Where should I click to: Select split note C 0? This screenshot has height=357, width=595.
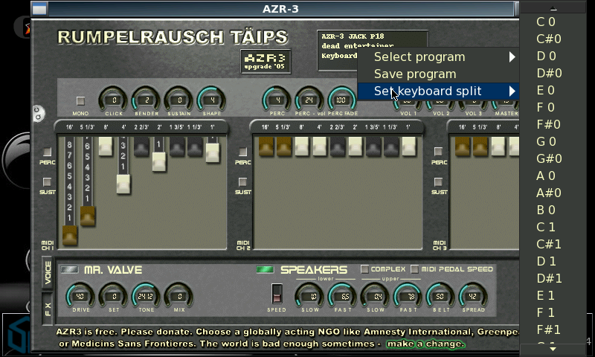coord(553,22)
